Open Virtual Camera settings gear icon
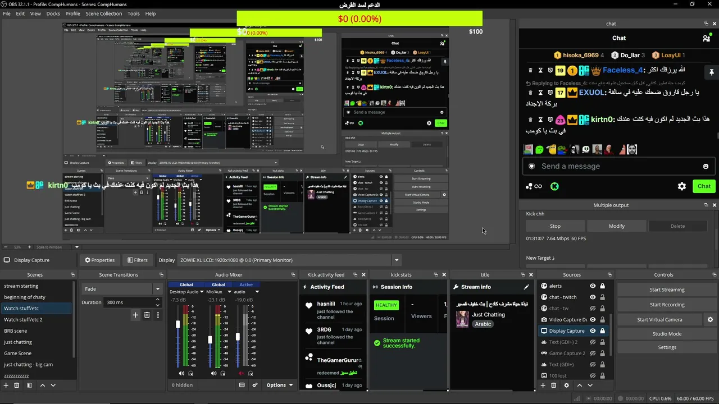This screenshot has height=404, width=719. [x=710, y=319]
